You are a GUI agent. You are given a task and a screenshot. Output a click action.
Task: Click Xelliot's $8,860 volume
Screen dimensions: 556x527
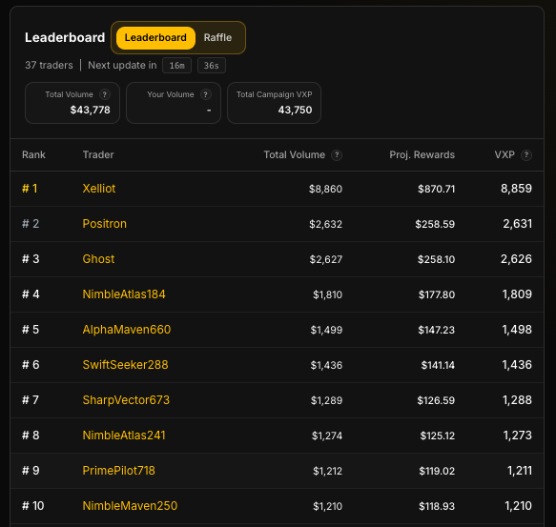pyautogui.click(x=325, y=189)
